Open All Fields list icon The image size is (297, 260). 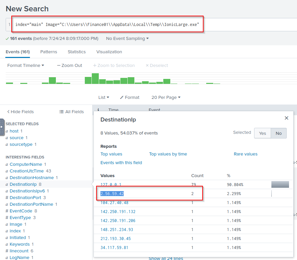click(x=61, y=112)
